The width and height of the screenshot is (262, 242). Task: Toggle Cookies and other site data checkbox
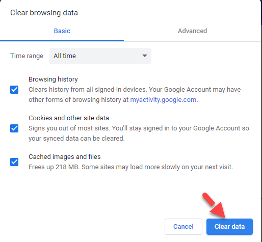pyautogui.click(x=14, y=128)
